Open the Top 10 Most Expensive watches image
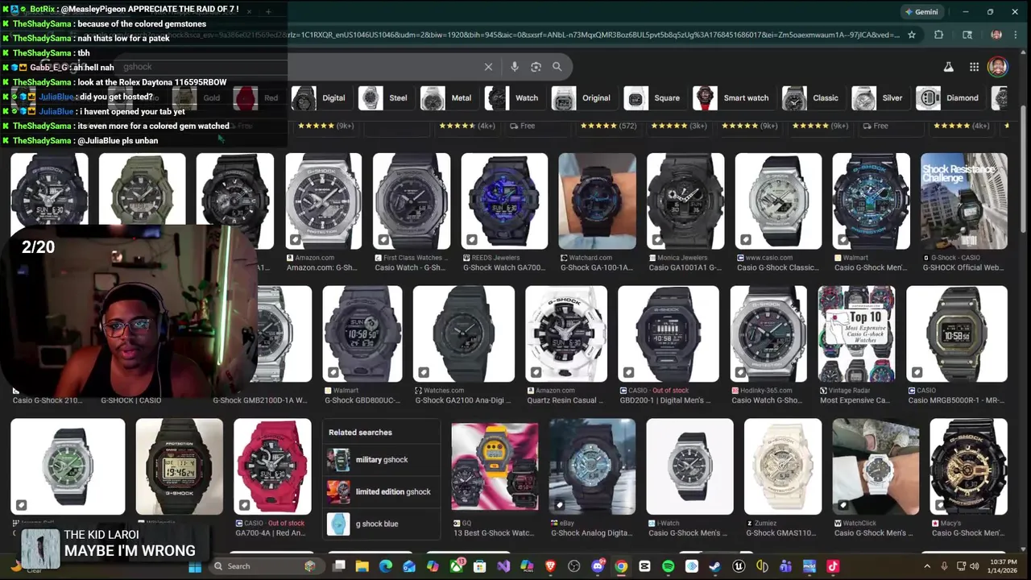1031x580 pixels. (856, 333)
